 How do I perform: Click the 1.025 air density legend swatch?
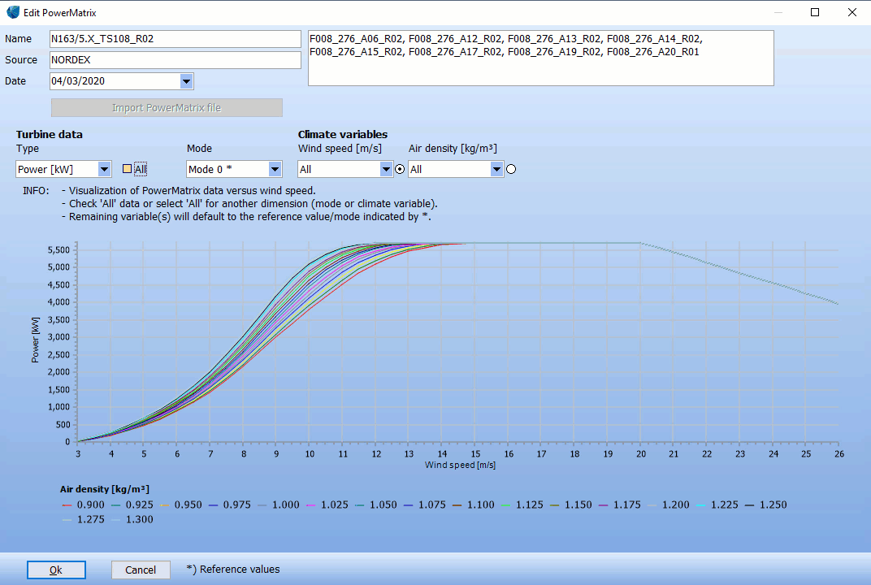click(x=311, y=505)
